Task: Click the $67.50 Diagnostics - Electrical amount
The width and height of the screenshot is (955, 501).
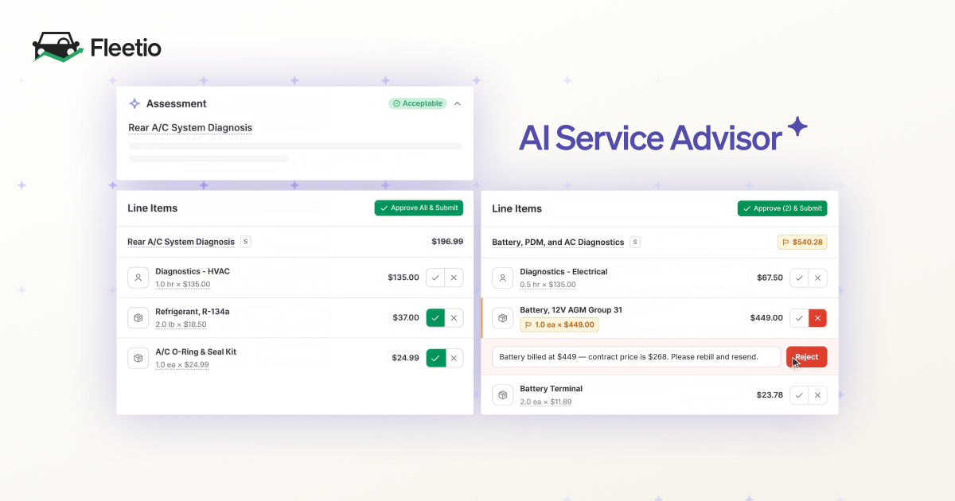Action: 770,278
